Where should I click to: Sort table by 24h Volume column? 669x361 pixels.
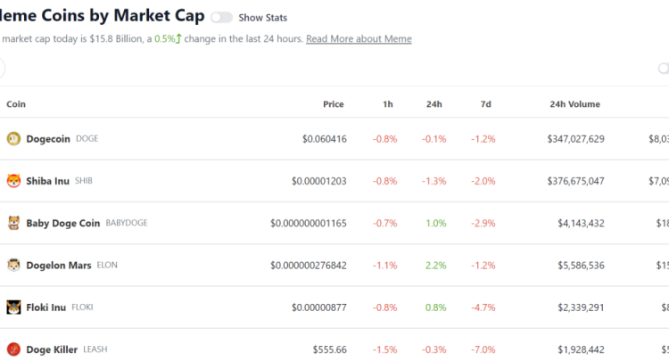pos(574,104)
